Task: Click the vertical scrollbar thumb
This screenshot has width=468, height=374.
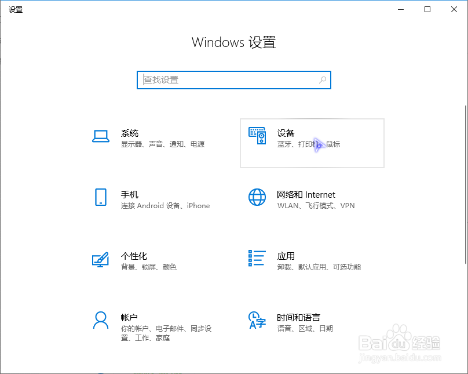Action: click(x=466, y=184)
